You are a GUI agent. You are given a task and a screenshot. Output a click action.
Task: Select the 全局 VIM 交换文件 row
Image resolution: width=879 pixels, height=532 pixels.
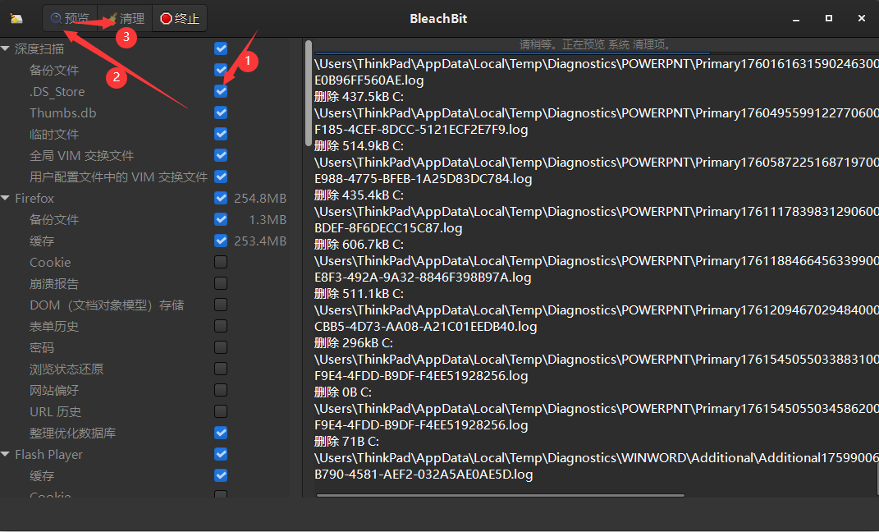coord(82,156)
